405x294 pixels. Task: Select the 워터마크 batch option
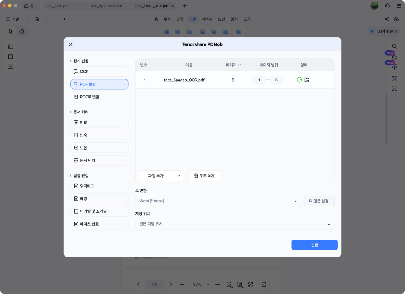tap(99, 186)
